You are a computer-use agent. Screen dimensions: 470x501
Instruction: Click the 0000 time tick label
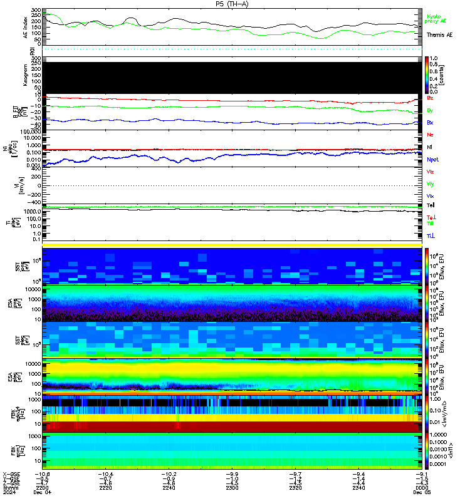(x=422, y=488)
